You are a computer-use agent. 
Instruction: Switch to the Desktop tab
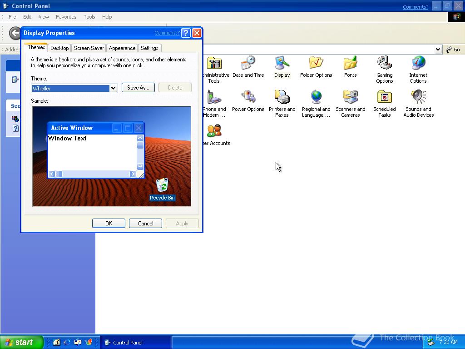(59, 48)
